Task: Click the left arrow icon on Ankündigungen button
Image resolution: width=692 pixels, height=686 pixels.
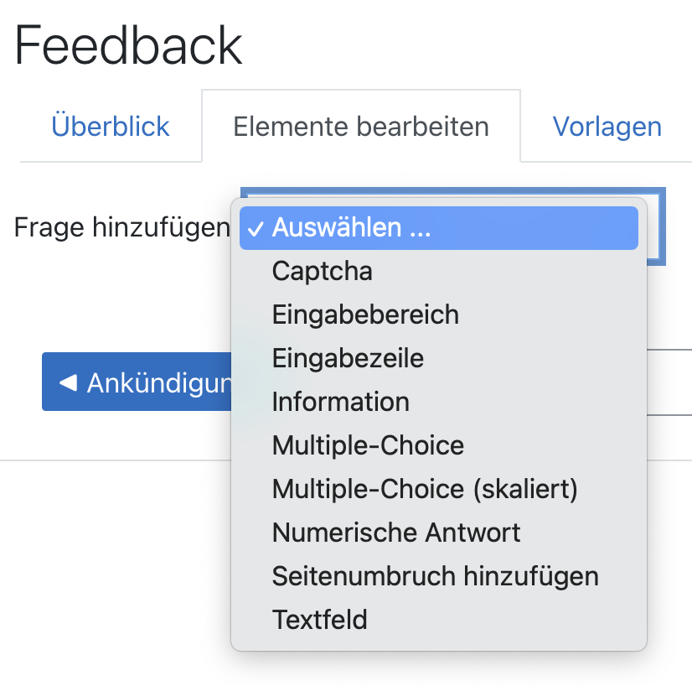Action: coord(68,382)
